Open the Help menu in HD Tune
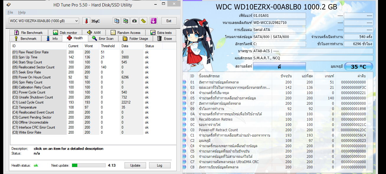This screenshot has width=386, height=174. [22, 12]
